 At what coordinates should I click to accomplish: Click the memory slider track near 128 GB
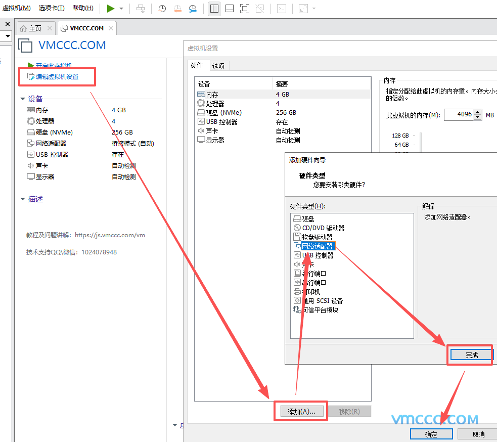pyautogui.click(x=420, y=136)
